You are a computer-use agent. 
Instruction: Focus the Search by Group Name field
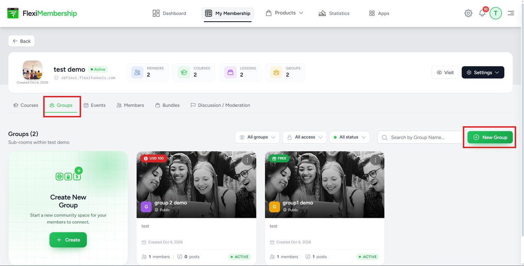tap(421, 137)
